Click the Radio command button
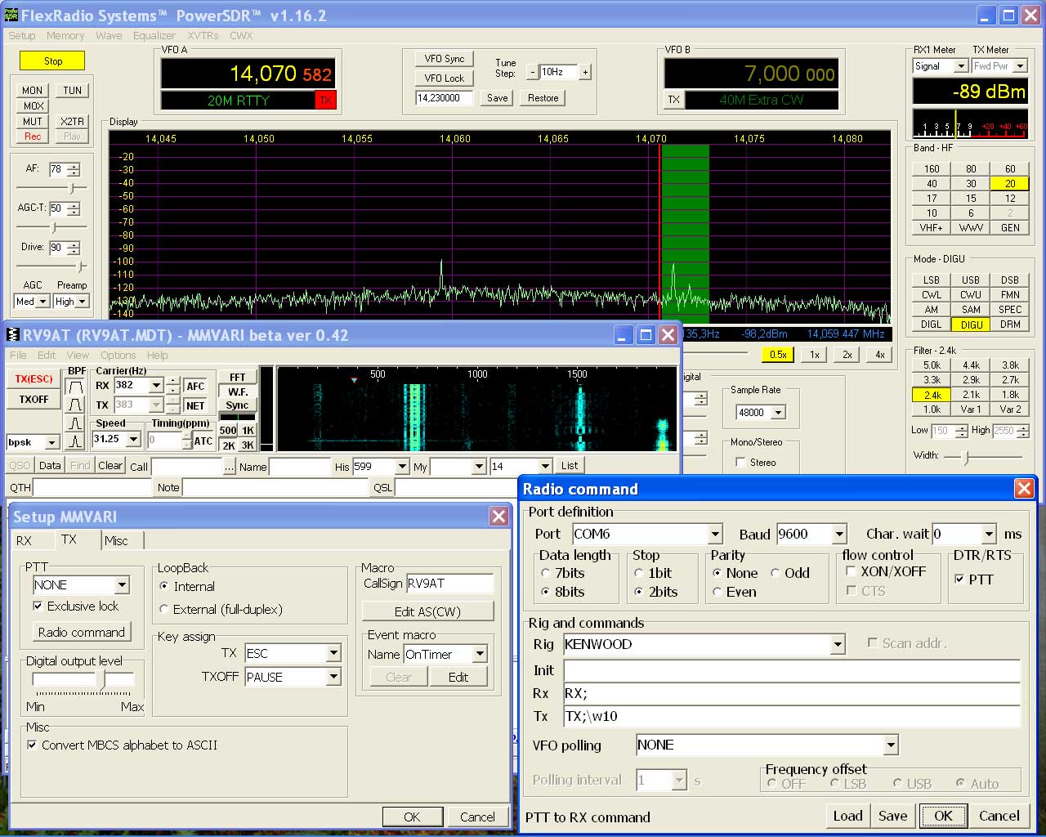 coord(81,632)
